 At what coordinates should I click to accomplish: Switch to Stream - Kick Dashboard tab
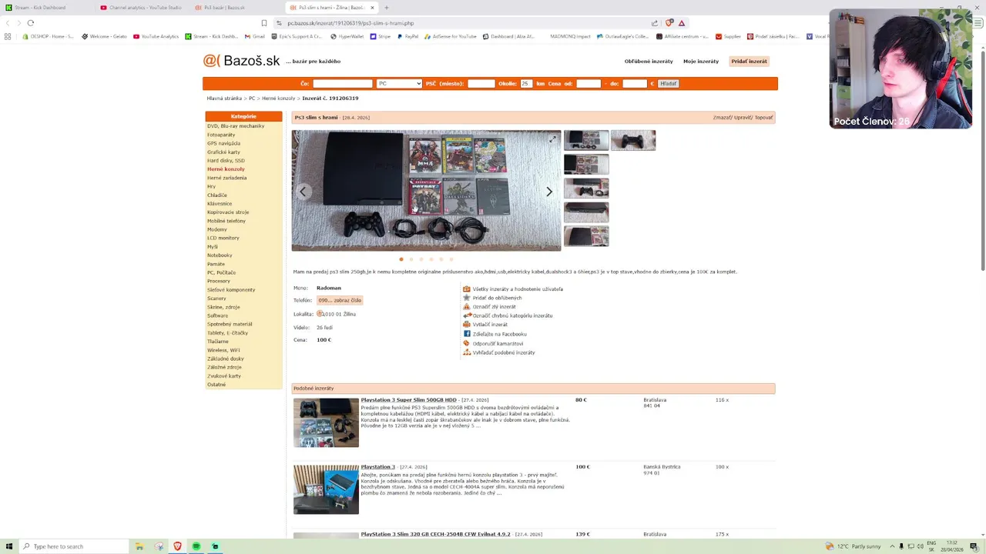click(45, 8)
